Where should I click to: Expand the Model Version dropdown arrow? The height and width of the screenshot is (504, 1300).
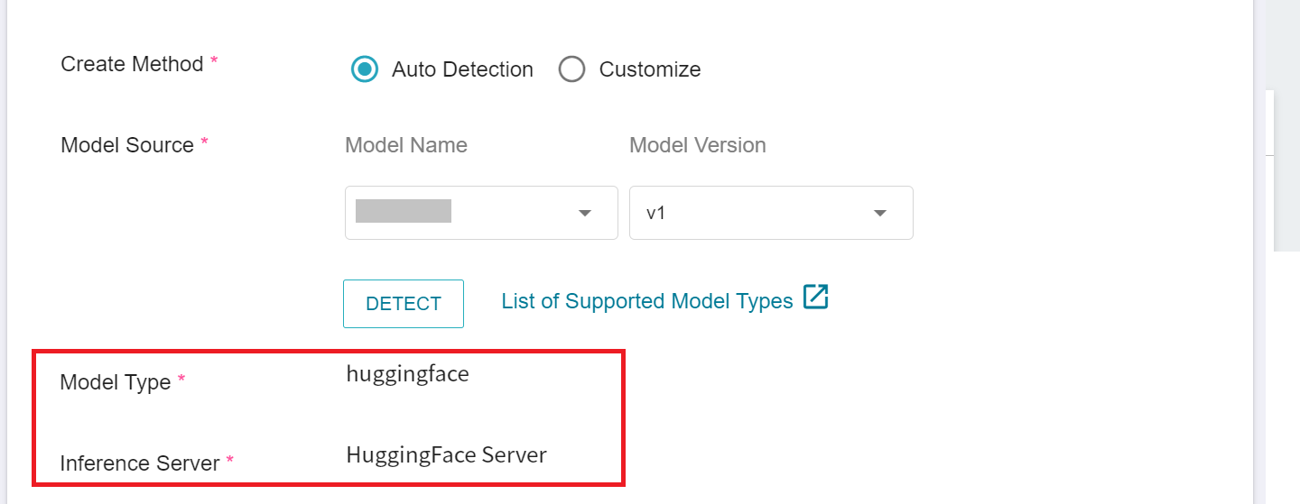(x=880, y=213)
